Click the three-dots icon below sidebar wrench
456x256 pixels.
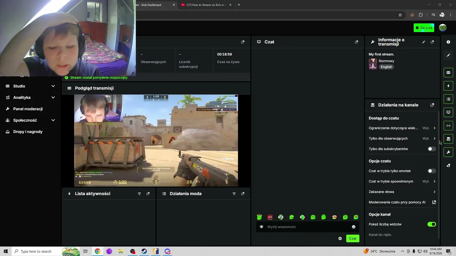448,165
